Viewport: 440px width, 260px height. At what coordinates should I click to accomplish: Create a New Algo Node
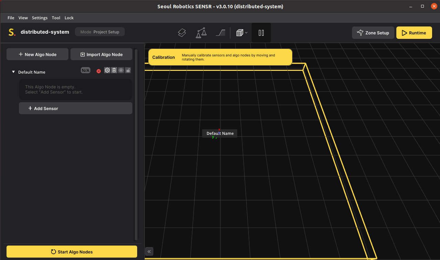coord(37,54)
